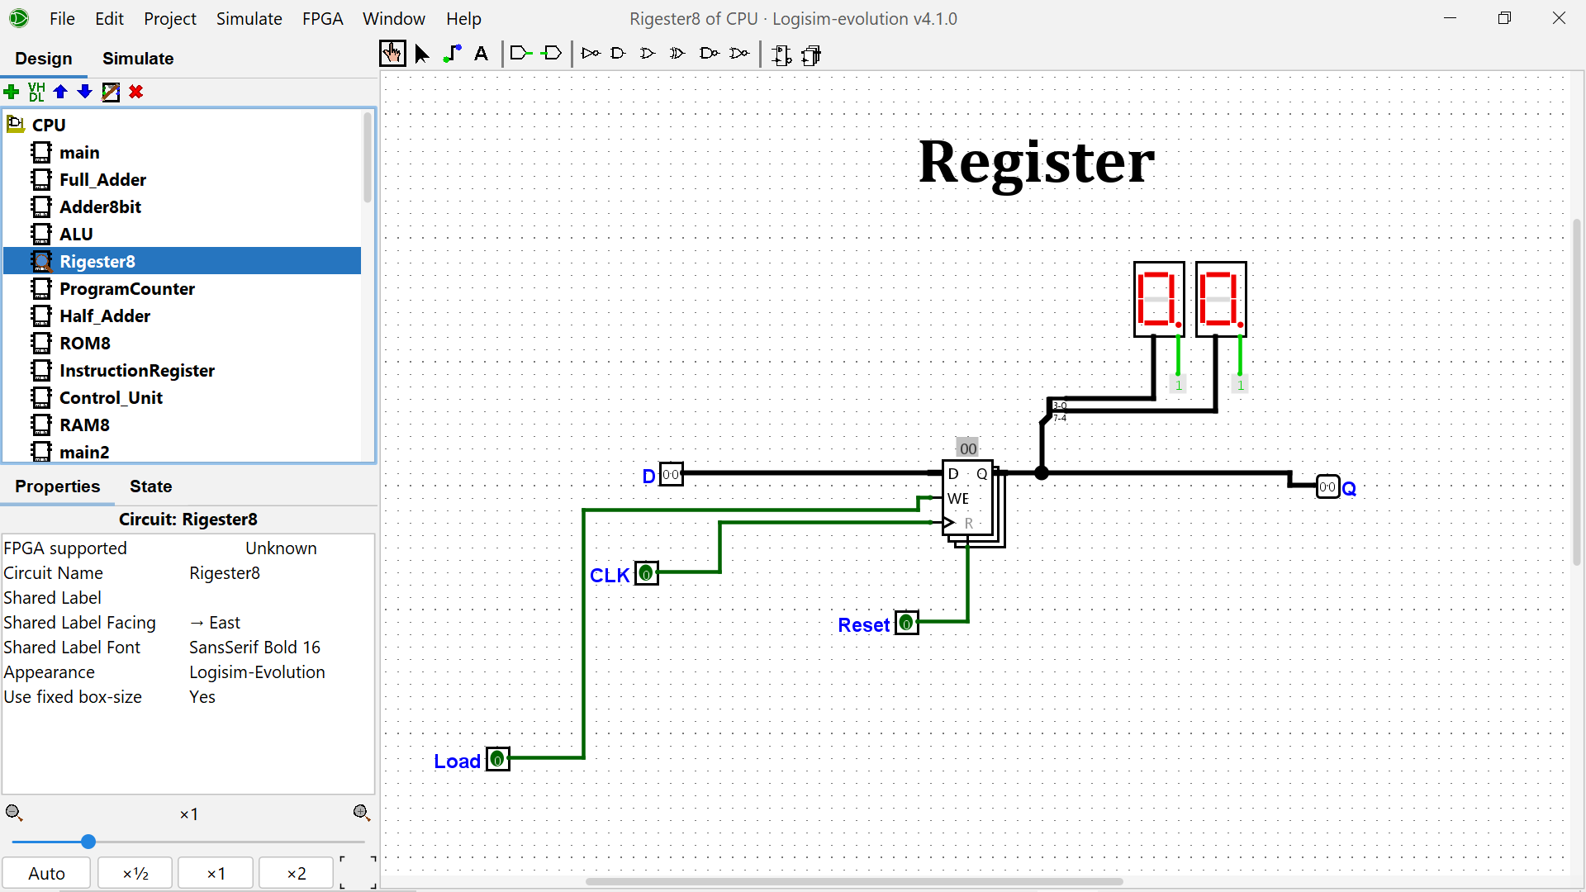Image resolution: width=1586 pixels, height=892 pixels.
Task: Click the zoom-out magnifier icon
Action: point(14,813)
